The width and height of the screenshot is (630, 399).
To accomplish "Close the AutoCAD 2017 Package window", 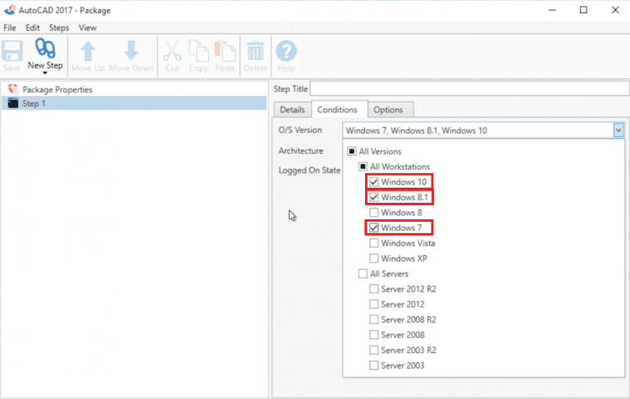I will 615,10.
